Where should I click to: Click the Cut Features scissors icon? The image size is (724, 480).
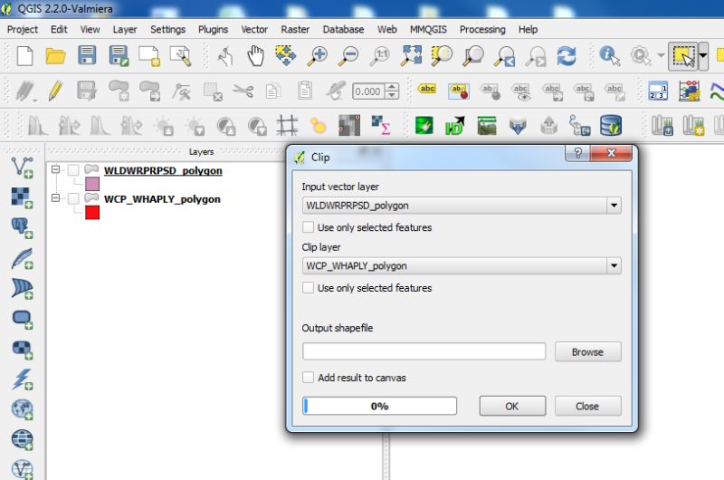(x=243, y=91)
